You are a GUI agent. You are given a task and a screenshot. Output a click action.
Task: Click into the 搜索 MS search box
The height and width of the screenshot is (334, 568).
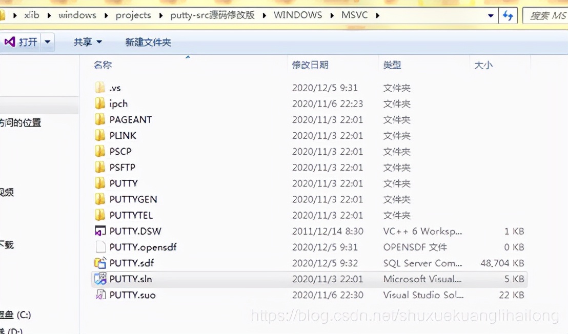pyautogui.click(x=549, y=15)
